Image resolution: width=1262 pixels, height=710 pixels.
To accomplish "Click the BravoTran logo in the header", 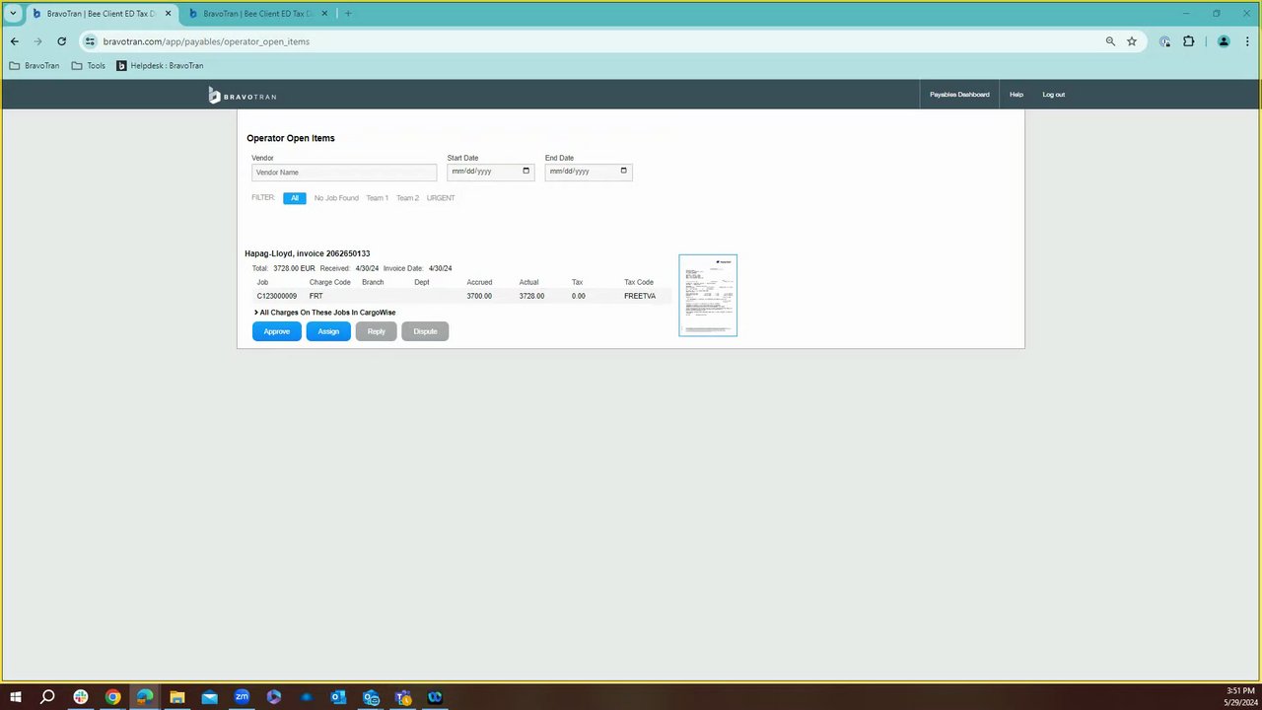I will (243, 95).
